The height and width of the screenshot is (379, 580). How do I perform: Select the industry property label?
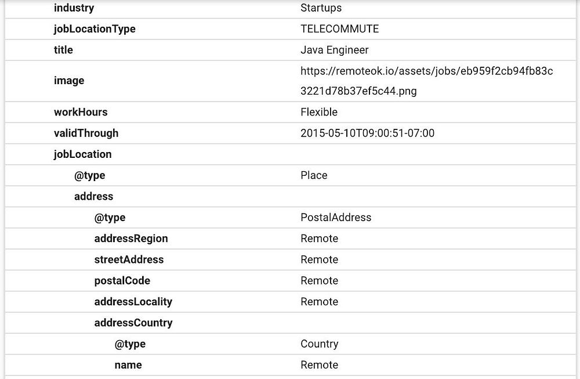click(x=74, y=8)
